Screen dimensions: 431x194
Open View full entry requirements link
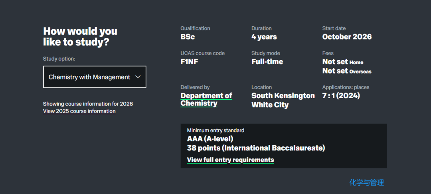(x=230, y=160)
